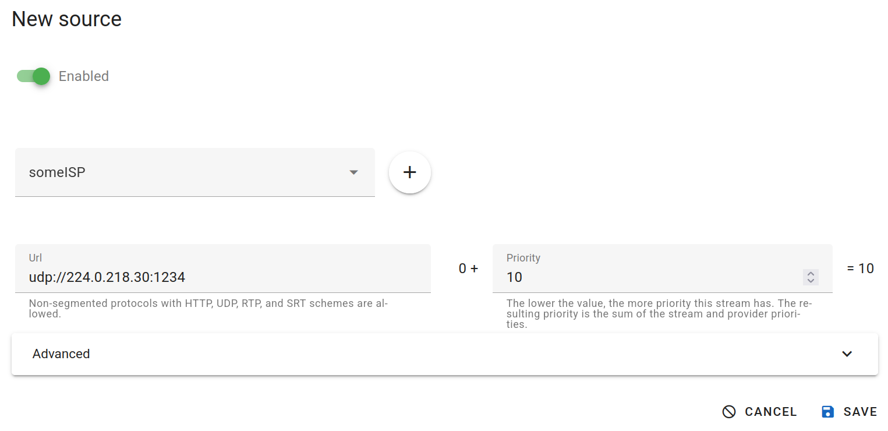The width and height of the screenshot is (888, 431).
Task: Click the '= 10' resulting priority text
Action: click(x=860, y=269)
